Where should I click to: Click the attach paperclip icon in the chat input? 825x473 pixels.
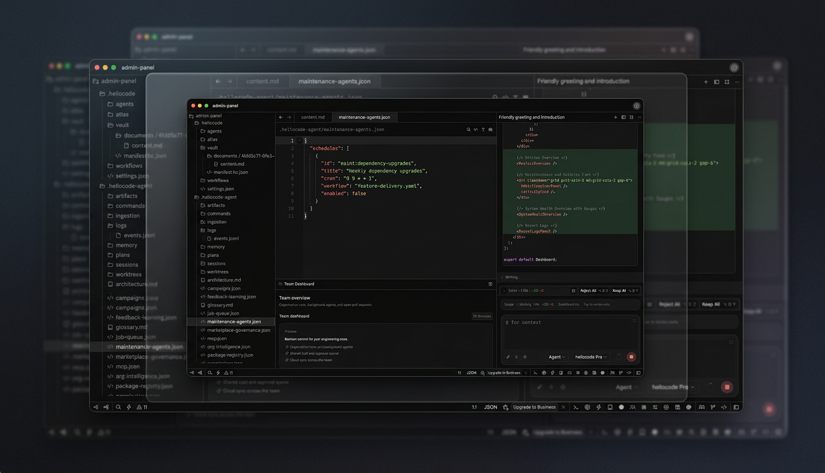[x=508, y=357]
